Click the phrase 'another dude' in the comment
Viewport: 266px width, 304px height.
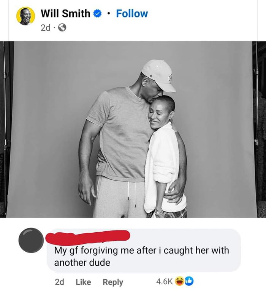(x=82, y=262)
